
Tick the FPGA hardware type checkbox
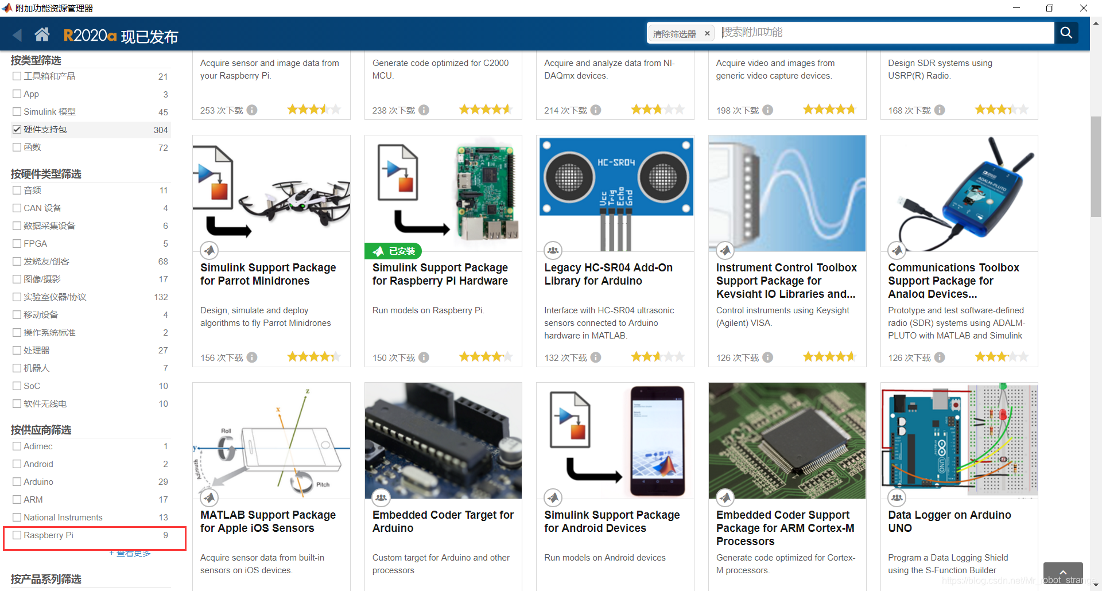coord(17,244)
